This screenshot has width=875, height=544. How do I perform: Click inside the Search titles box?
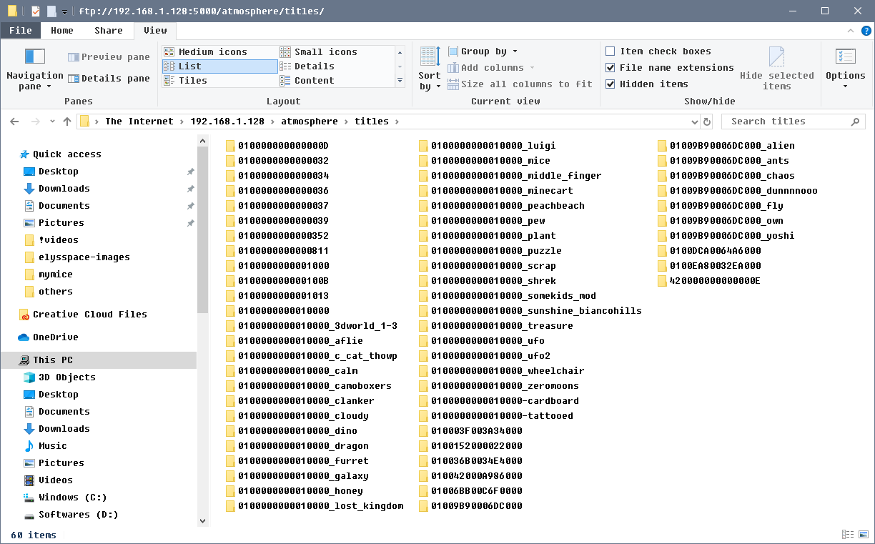point(786,121)
